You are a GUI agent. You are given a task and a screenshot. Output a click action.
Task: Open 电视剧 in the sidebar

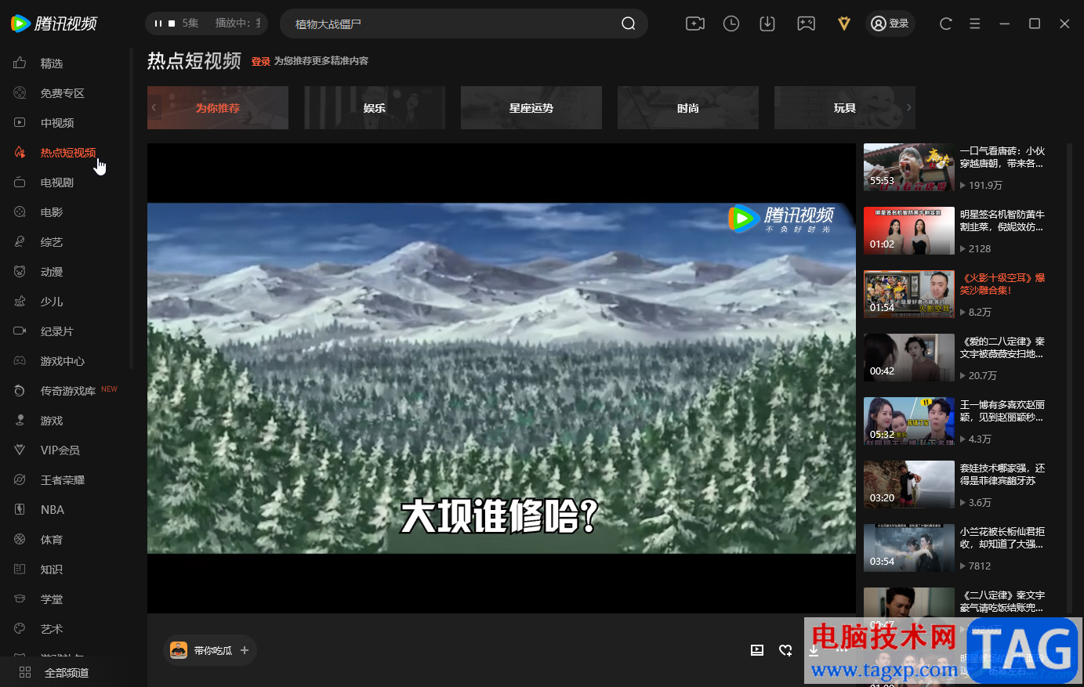click(x=57, y=183)
